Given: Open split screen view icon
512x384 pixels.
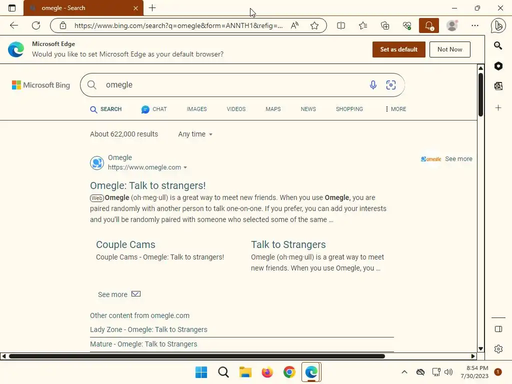Looking at the screenshot, I should [x=341, y=25].
